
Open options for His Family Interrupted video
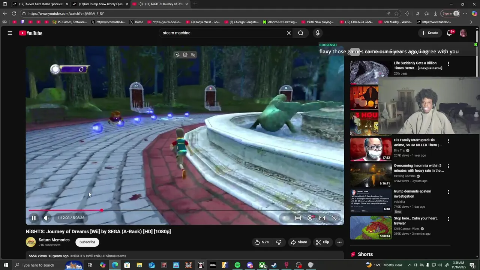[448, 141]
